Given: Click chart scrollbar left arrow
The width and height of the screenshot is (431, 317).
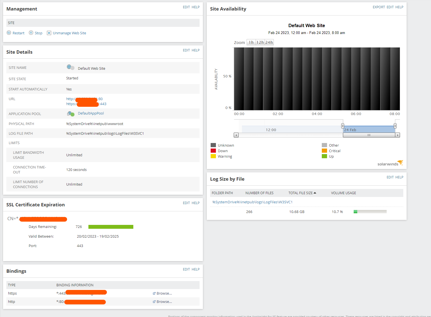Looking at the screenshot, I should [236, 135].
